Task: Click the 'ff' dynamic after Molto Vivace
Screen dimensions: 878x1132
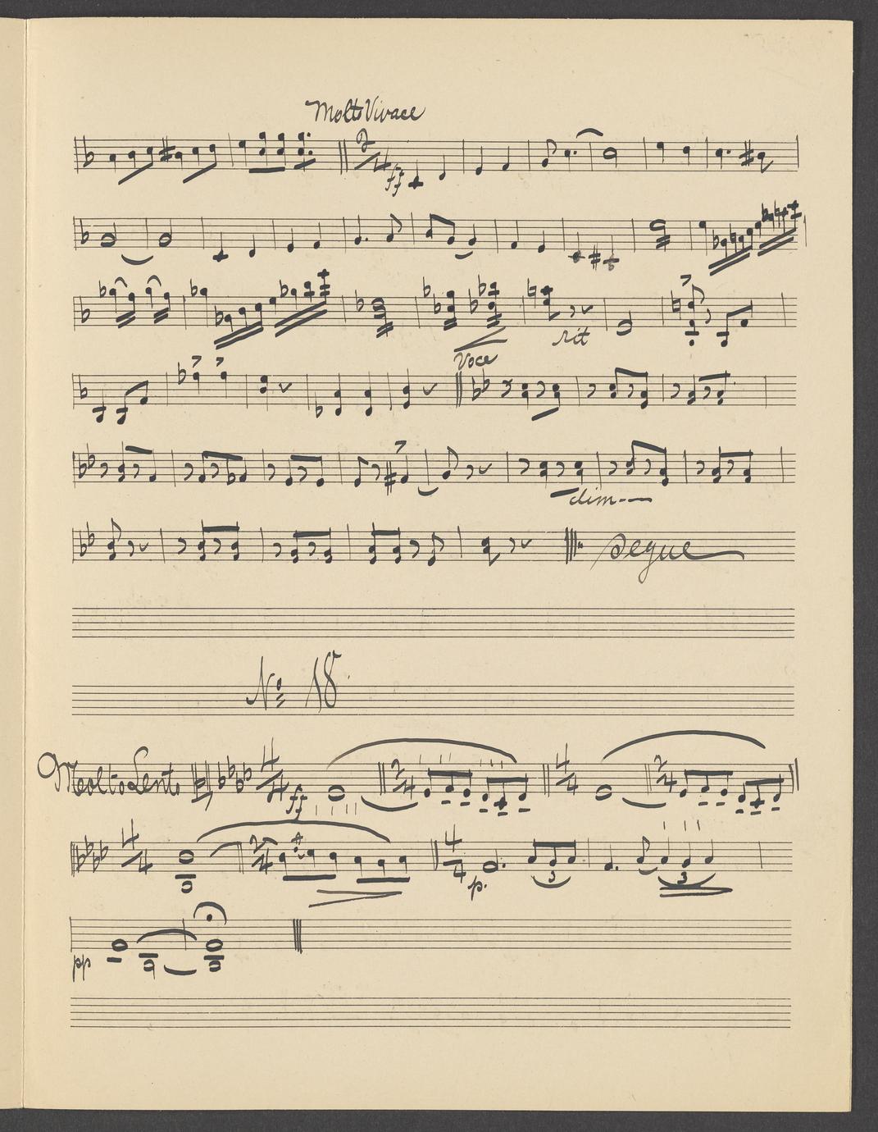Action: click(x=394, y=180)
